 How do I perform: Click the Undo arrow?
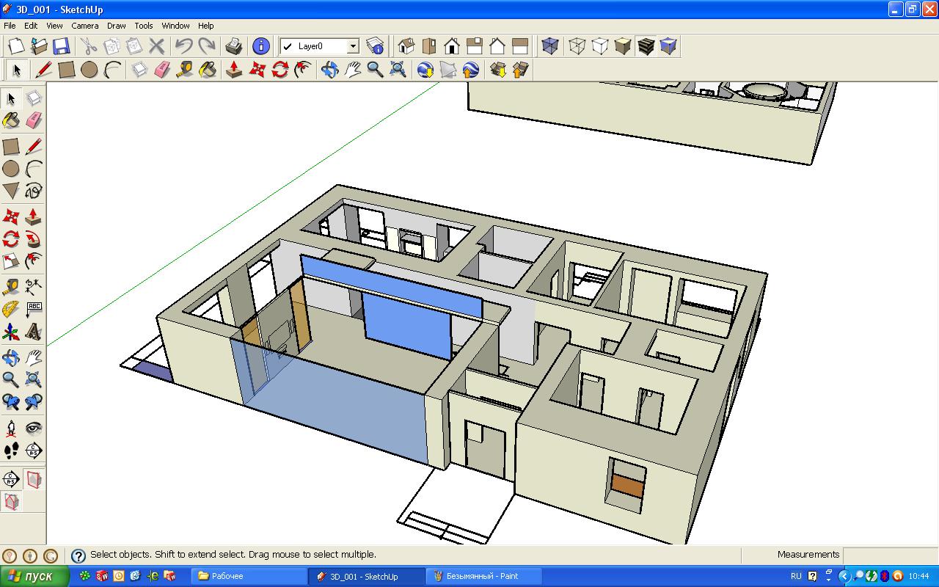[x=184, y=46]
